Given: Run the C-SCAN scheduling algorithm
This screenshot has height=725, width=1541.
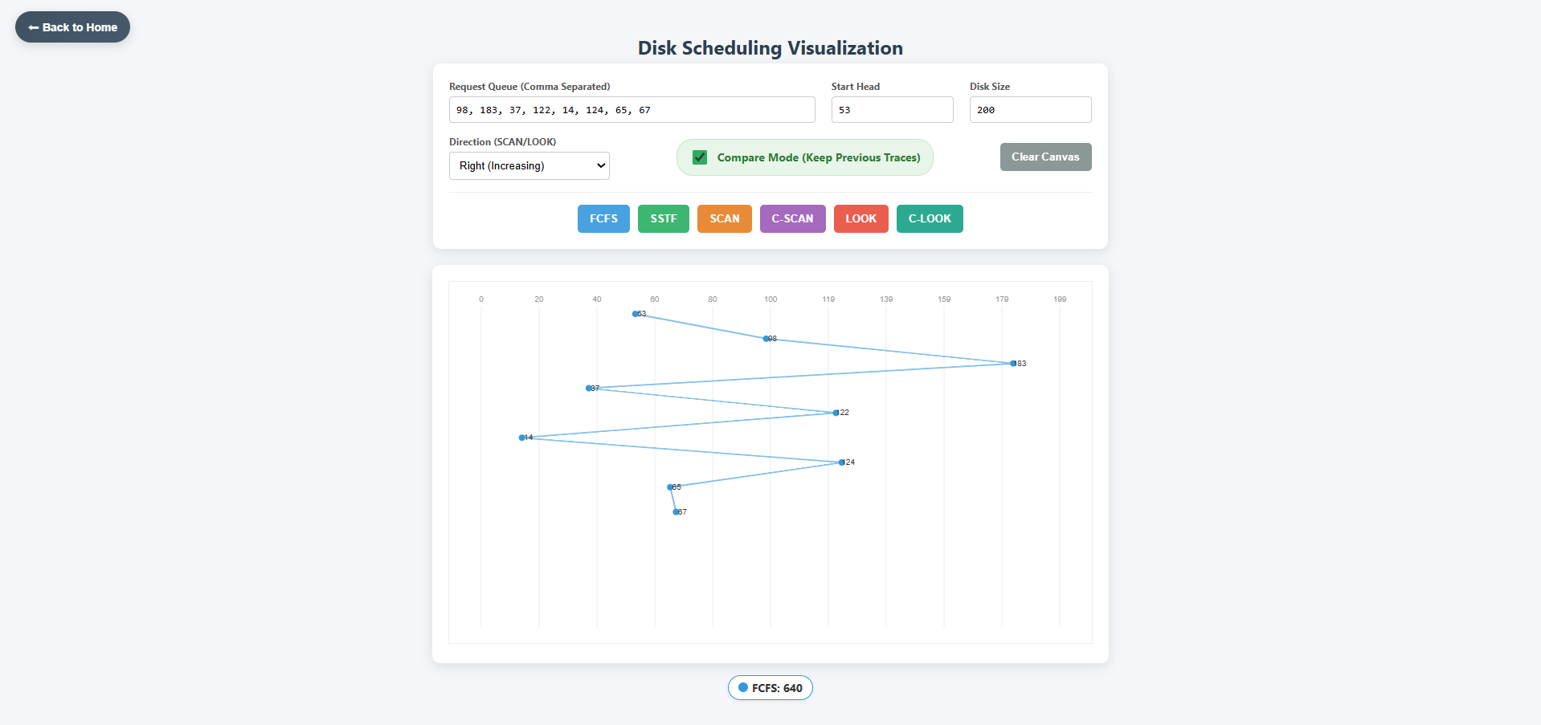Looking at the screenshot, I should click(x=791, y=218).
